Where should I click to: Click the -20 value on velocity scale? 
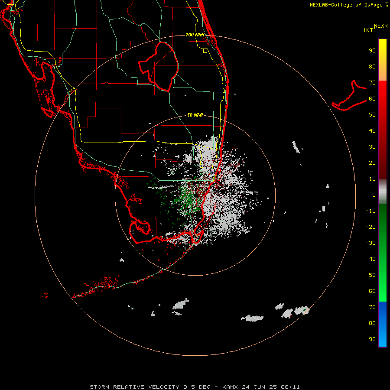[x=370, y=227]
